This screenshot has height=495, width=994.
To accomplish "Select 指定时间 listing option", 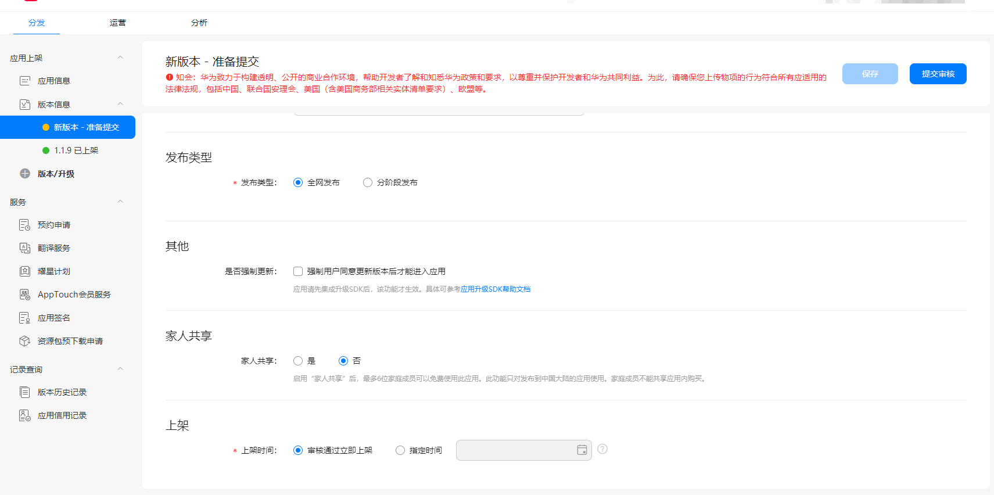I will point(400,450).
